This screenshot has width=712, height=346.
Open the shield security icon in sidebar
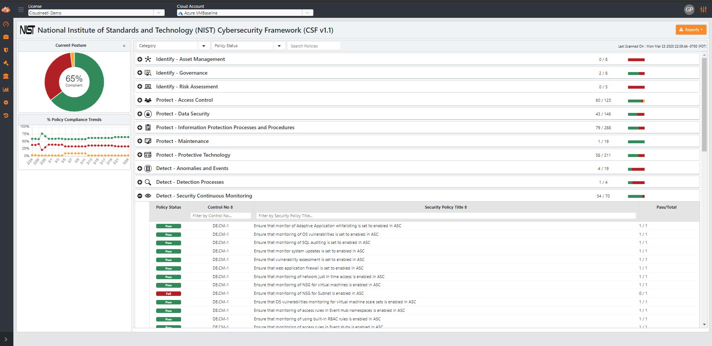point(6,50)
